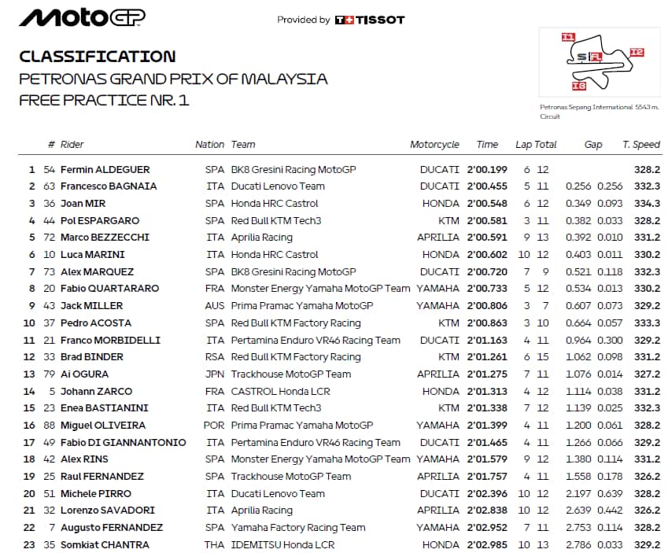The width and height of the screenshot is (672, 553).
Task: Select rider Francesco BAGNAIA
Action: 109,186
